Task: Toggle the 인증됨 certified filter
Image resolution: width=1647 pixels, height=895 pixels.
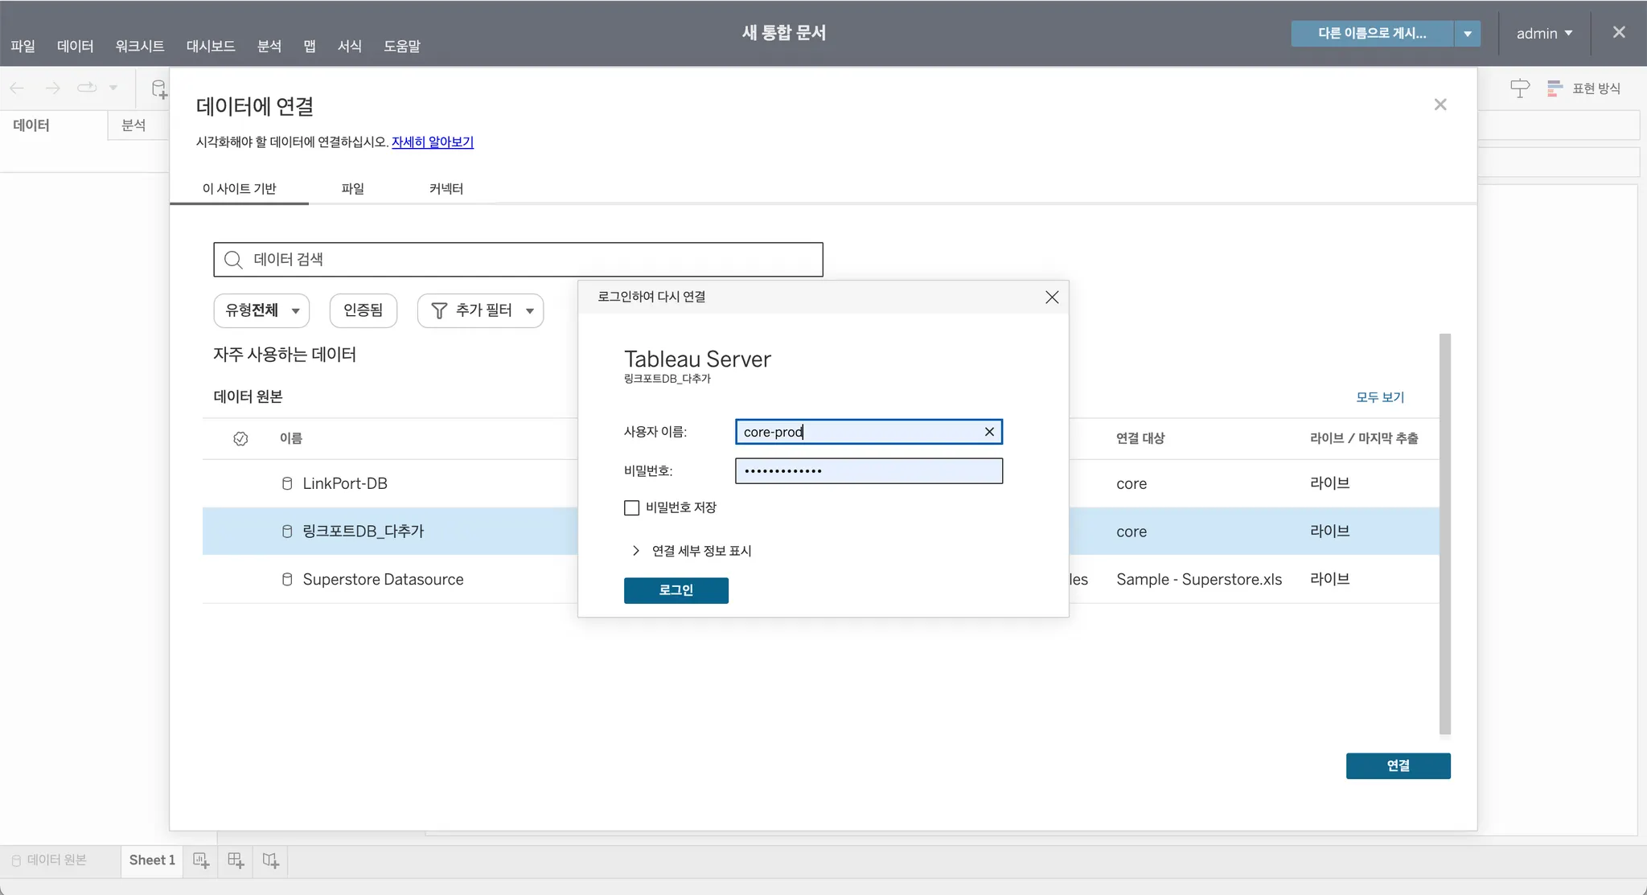Action: pos(363,310)
